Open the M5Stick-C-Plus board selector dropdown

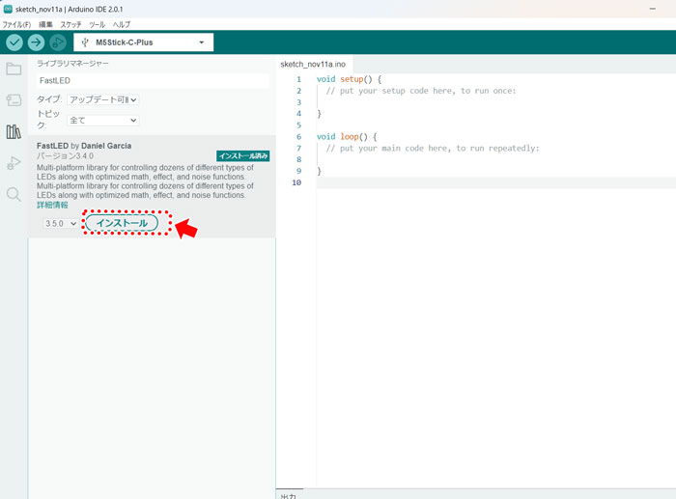point(144,42)
